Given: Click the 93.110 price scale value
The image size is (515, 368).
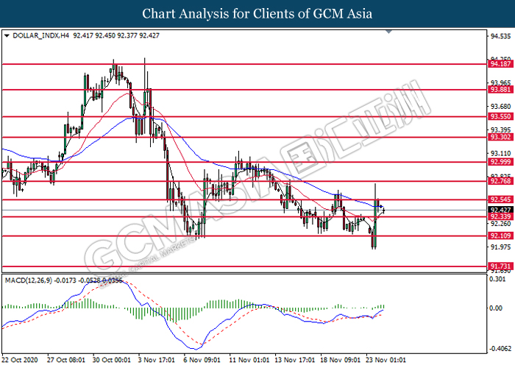Looking at the screenshot, I should (500, 153).
